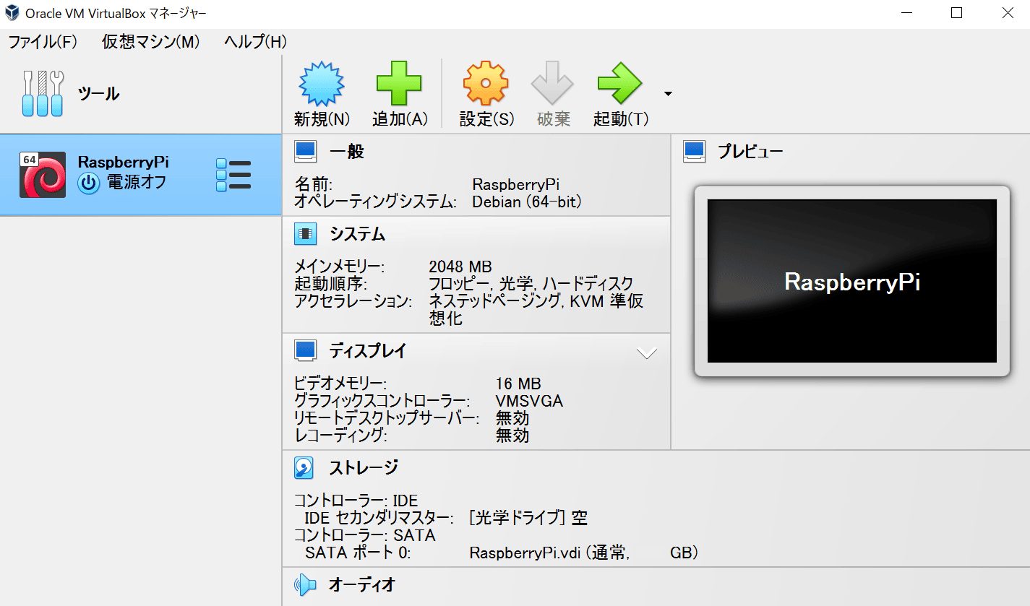
Task: Start the VM with the green 起動(T) arrow
Action: pos(619,84)
